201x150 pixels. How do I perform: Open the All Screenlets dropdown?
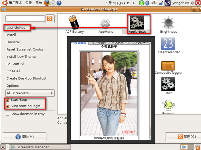click(x=30, y=93)
